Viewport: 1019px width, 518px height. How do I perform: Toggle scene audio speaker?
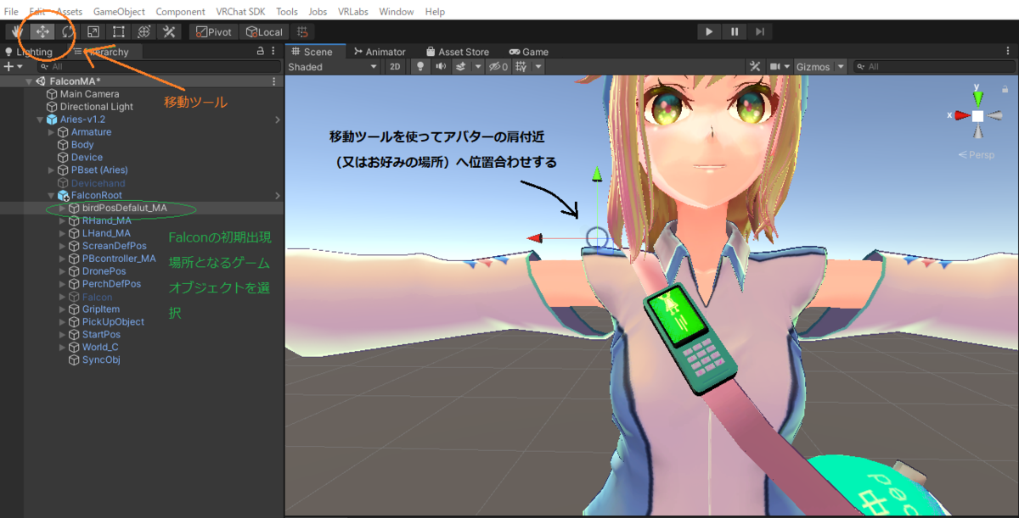441,66
